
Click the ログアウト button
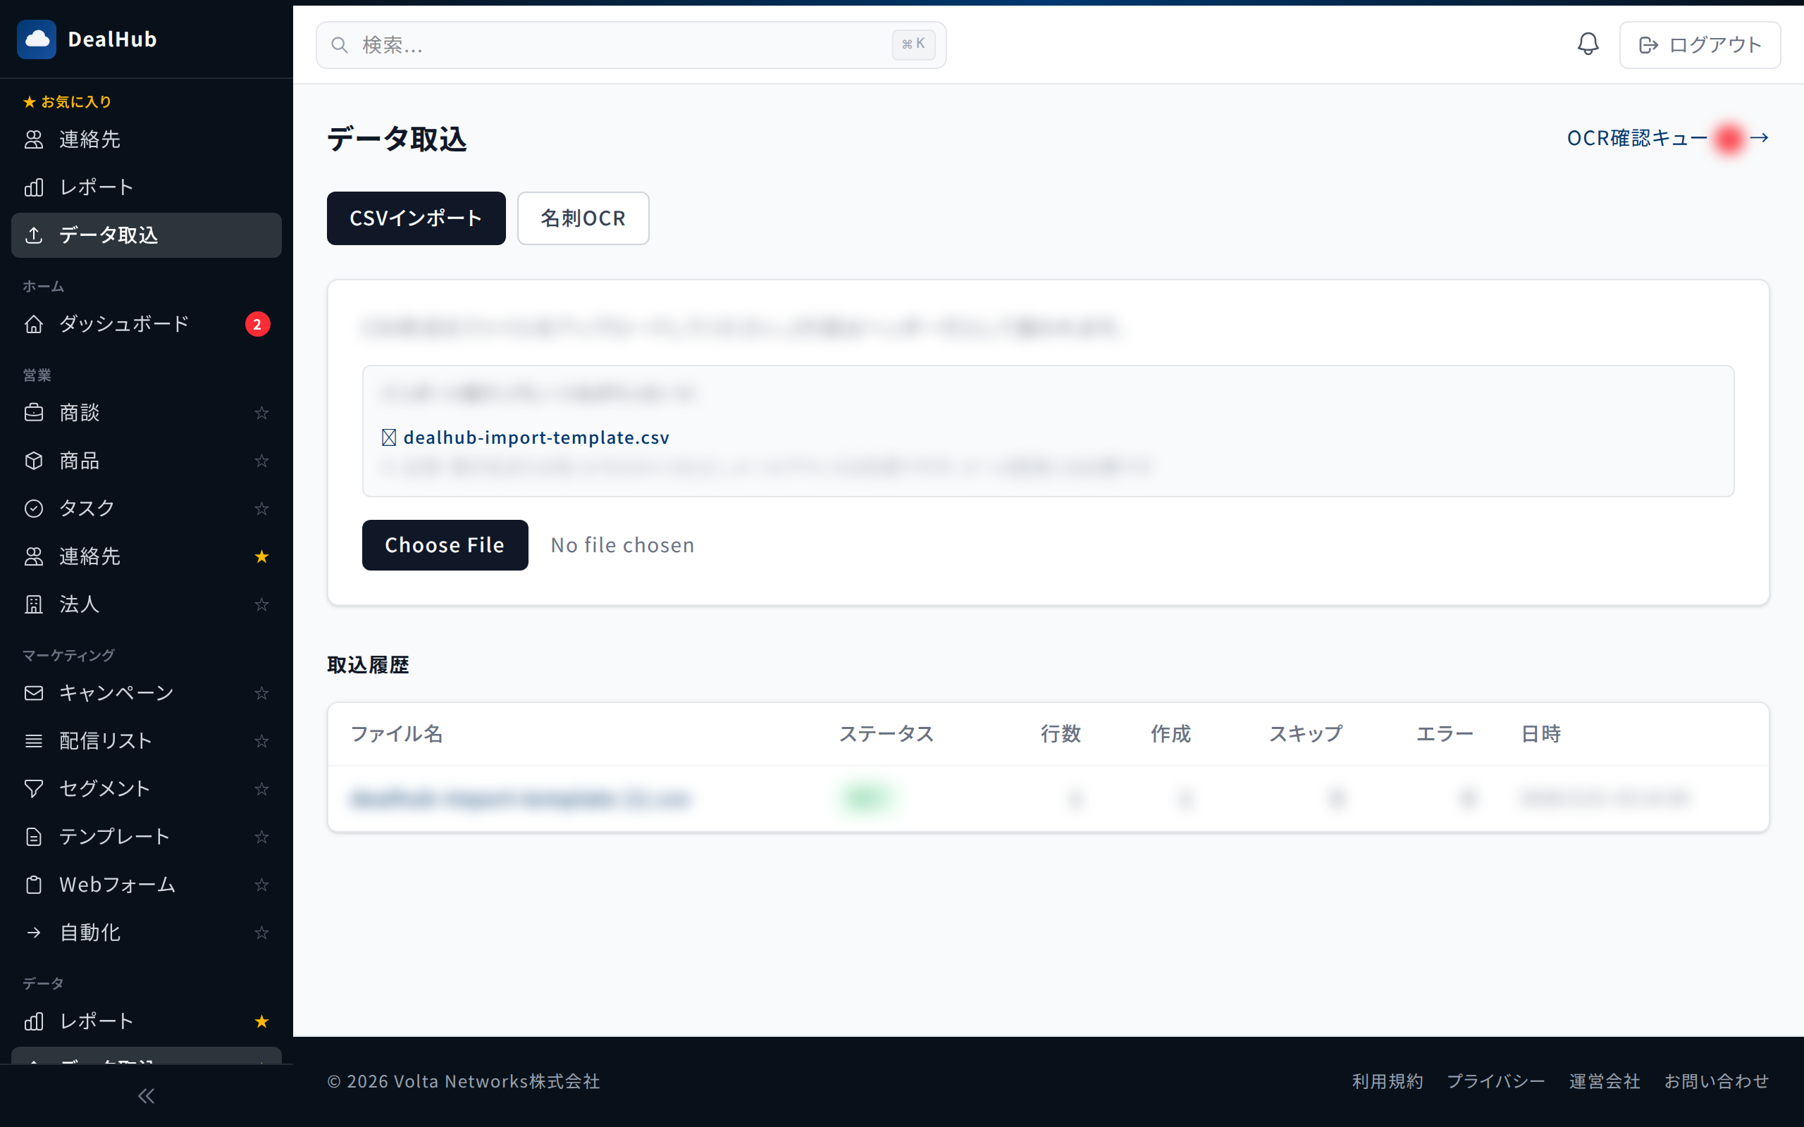pyautogui.click(x=1700, y=44)
